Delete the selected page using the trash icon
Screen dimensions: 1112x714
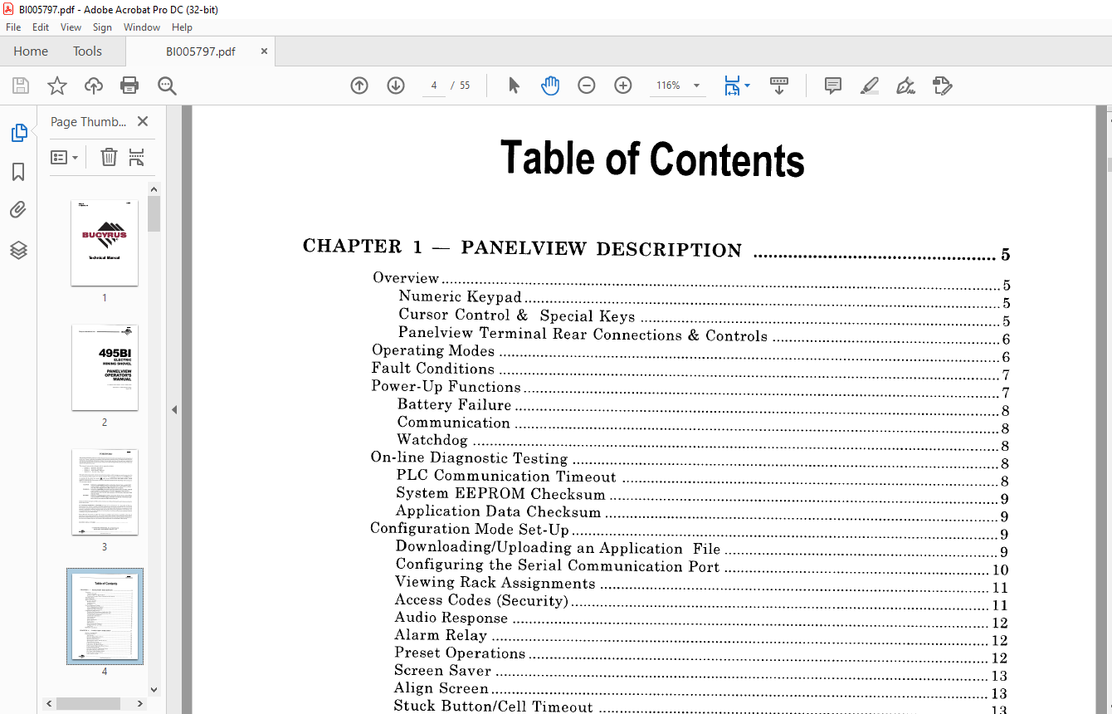tap(109, 157)
